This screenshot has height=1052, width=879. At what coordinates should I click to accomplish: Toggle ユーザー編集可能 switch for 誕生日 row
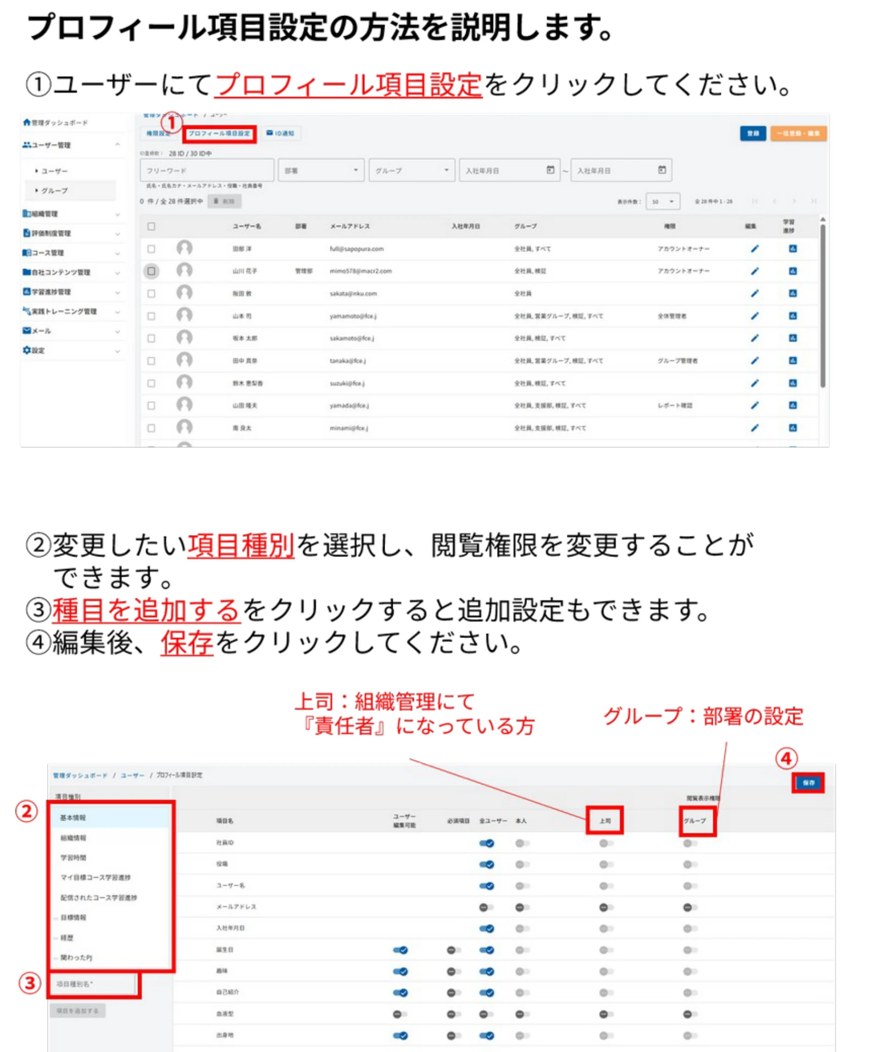point(400,950)
